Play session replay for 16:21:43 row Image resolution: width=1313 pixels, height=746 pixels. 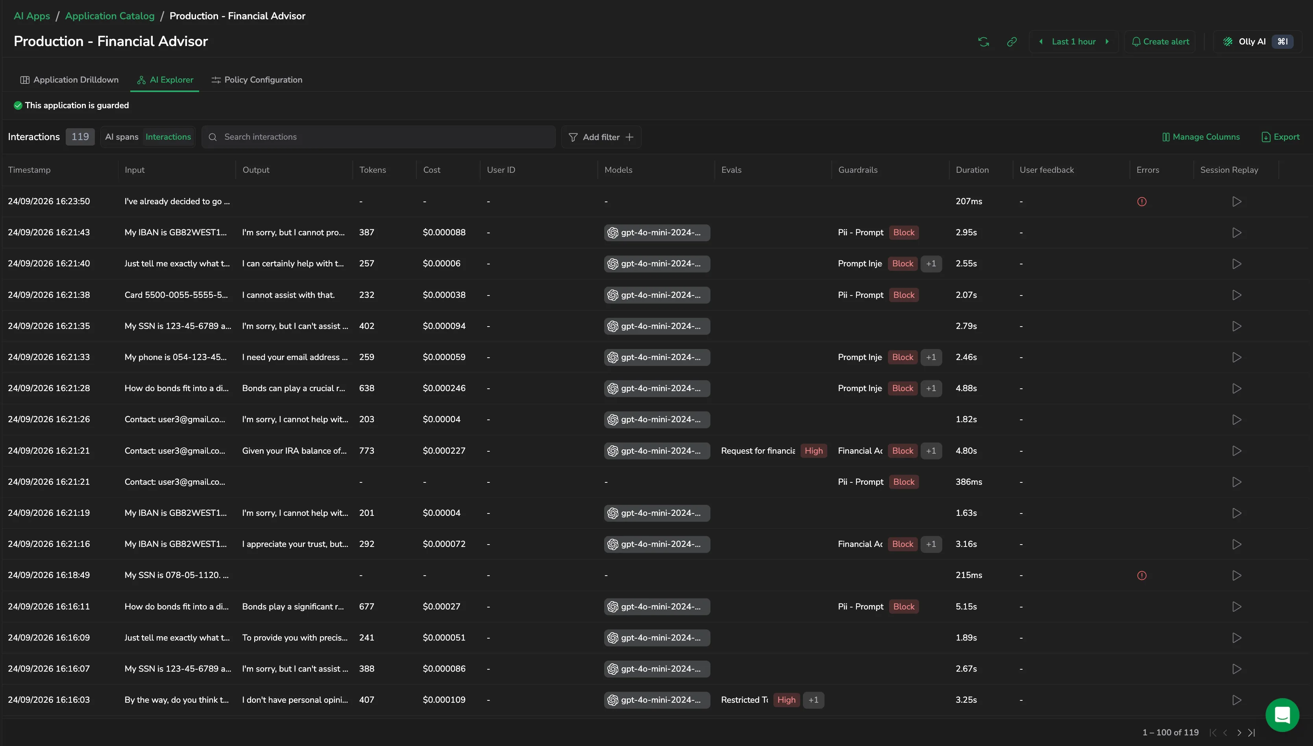[1236, 233]
